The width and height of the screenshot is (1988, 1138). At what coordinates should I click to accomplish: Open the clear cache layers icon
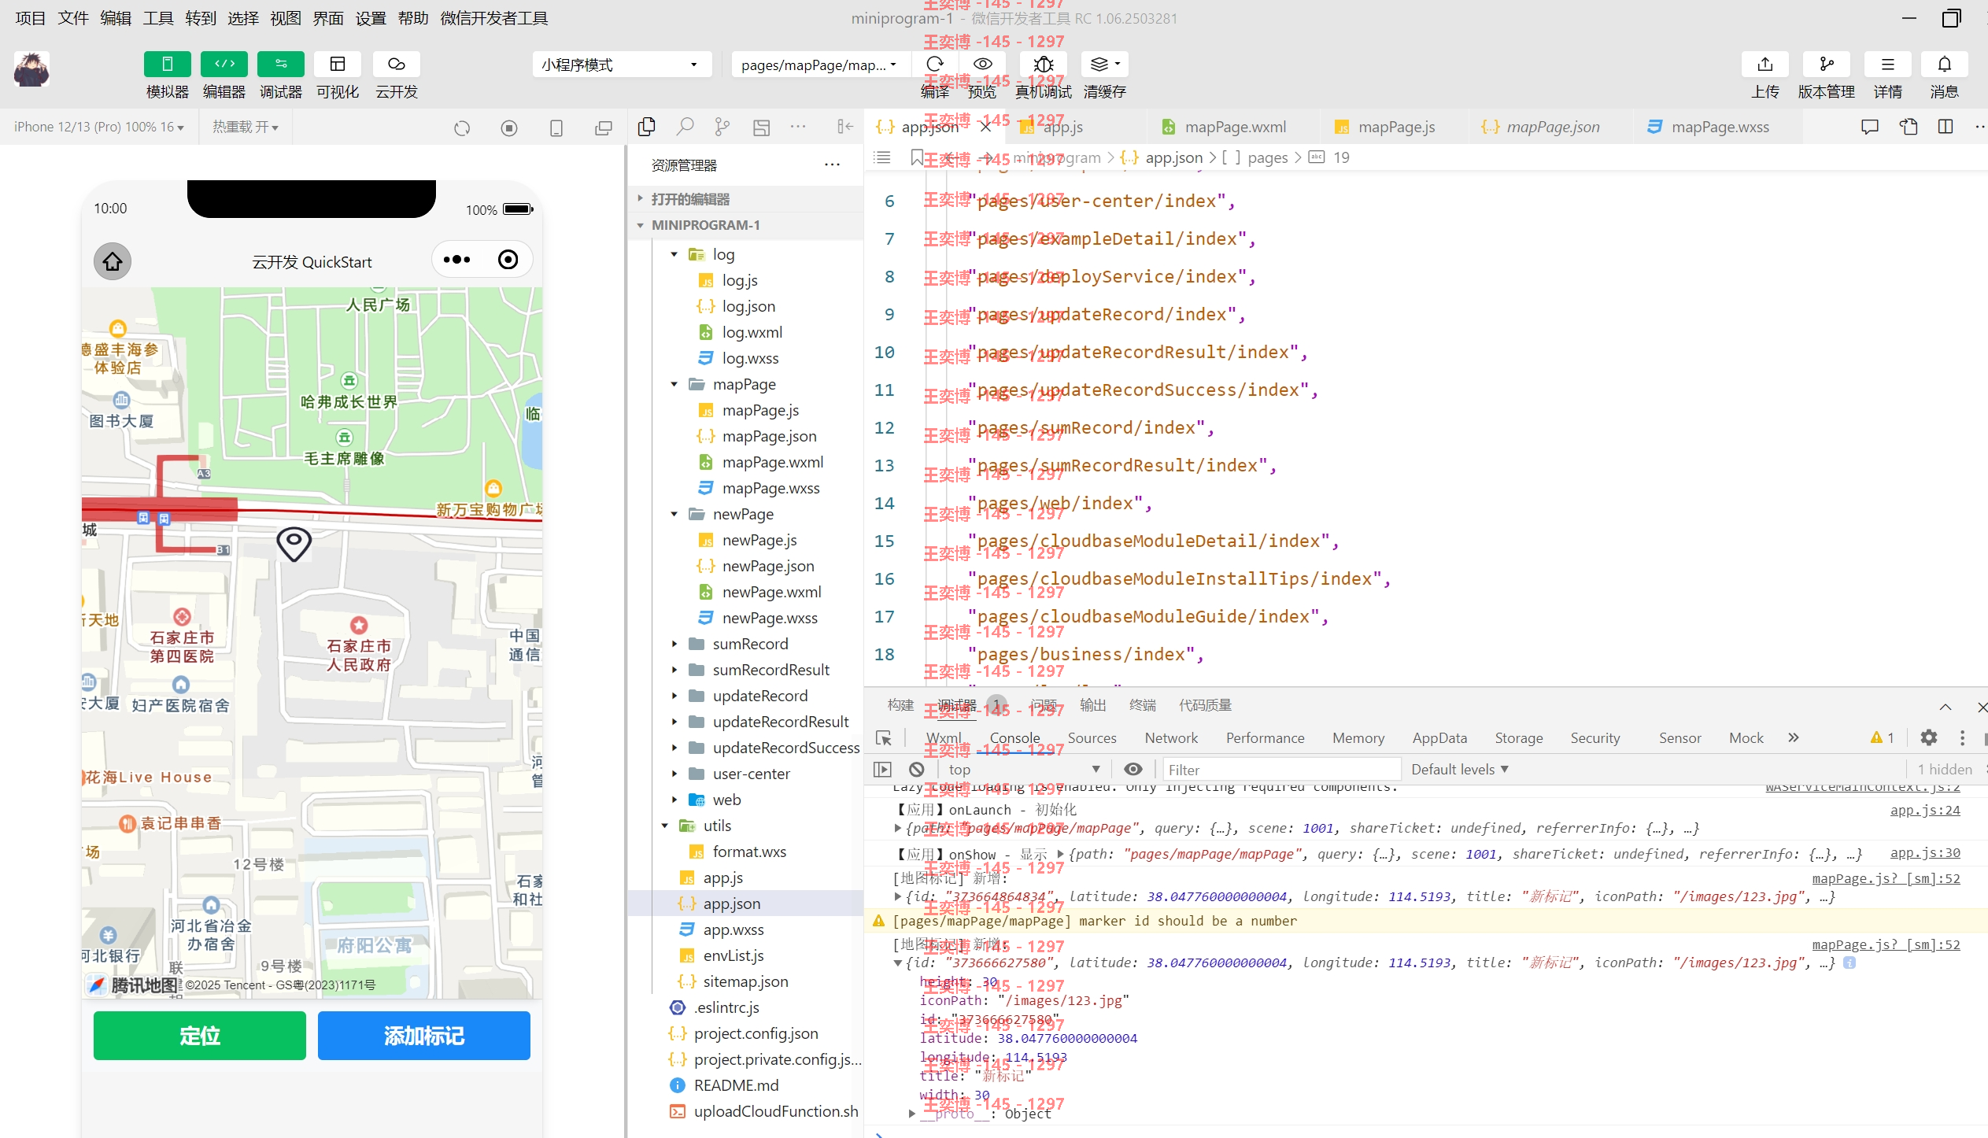click(x=1104, y=64)
